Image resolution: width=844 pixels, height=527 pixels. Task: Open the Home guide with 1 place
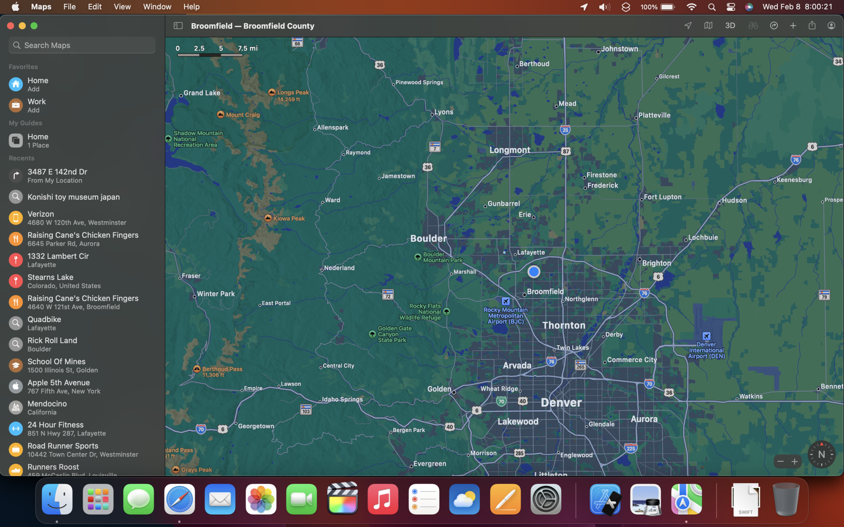[38, 140]
